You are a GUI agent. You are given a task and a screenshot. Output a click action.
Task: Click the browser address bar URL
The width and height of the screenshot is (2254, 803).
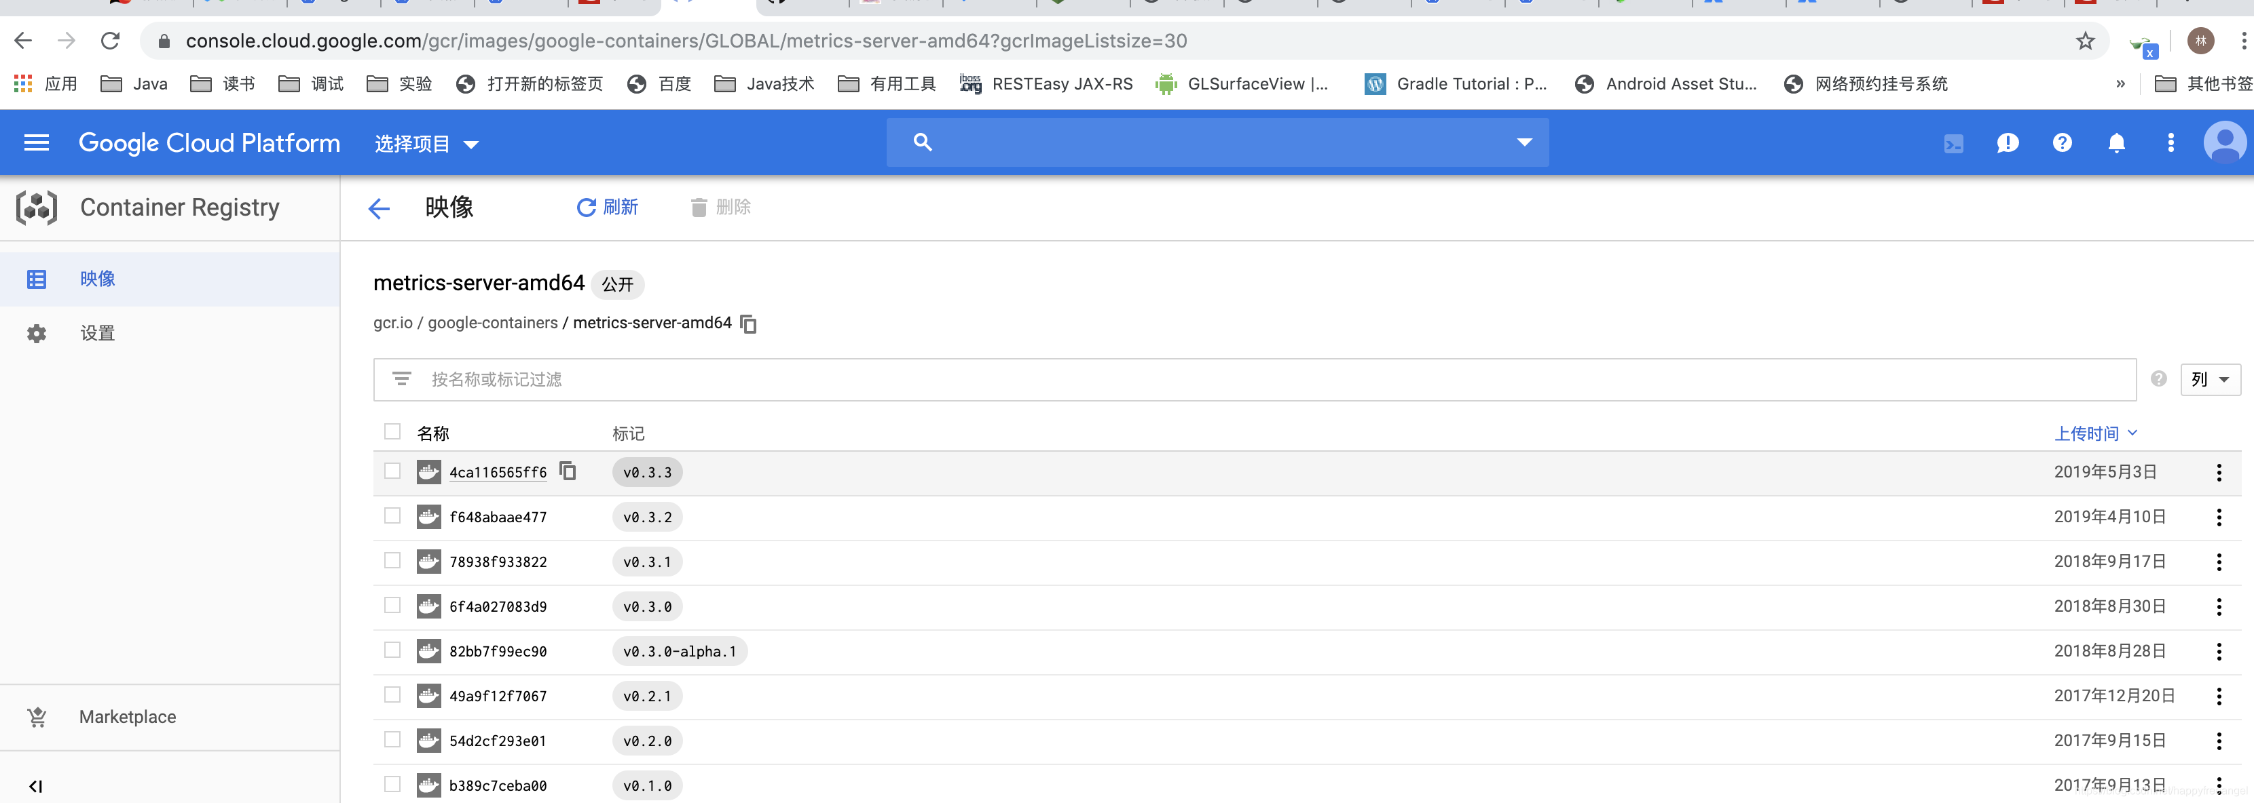click(686, 41)
